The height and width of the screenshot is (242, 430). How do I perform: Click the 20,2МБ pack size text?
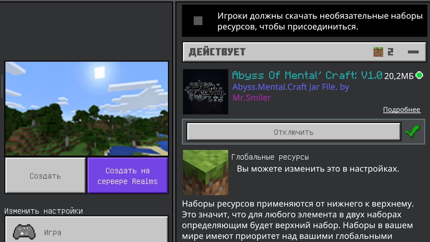click(x=399, y=76)
